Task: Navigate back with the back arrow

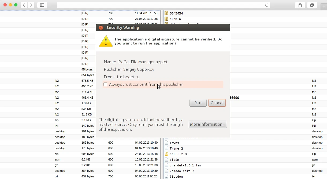Action: point(24,5)
